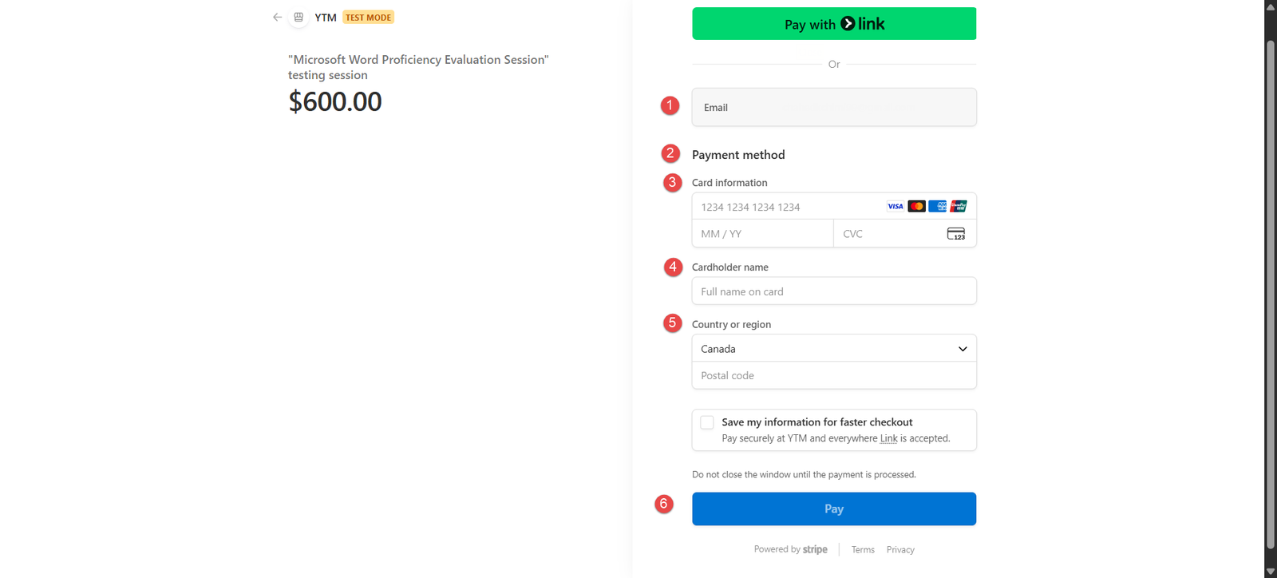This screenshot has width=1277, height=578.
Task: Click the American Express logo icon
Action: (938, 206)
